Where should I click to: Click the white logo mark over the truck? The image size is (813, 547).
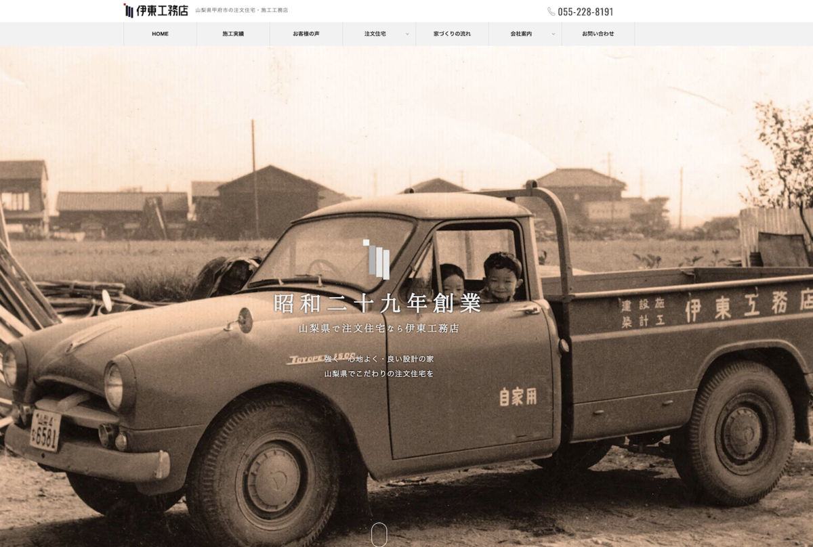point(377,259)
